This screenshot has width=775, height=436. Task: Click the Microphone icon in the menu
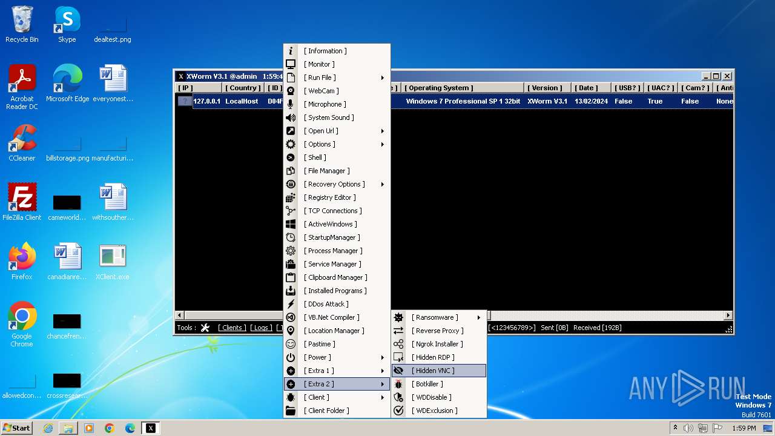coord(291,104)
